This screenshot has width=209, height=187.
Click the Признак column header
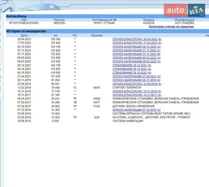[x=97, y=35]
